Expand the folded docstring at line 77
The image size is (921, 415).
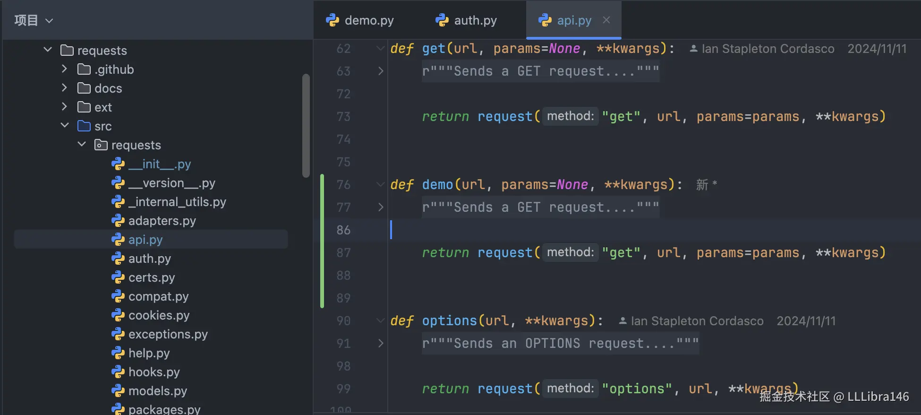(381, 207)
